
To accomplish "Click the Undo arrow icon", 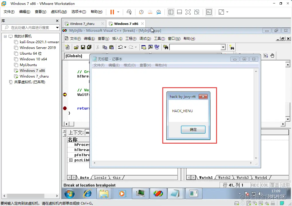I will pyautogui.click(x=121, y=47).
